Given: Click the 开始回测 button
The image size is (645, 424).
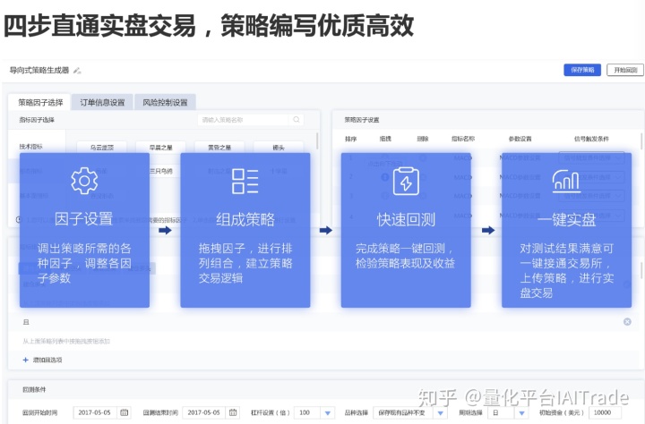Looking at the screenshot, I should [625, 70].
